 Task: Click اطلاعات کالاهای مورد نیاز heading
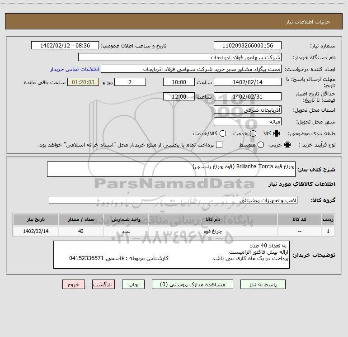301,184
